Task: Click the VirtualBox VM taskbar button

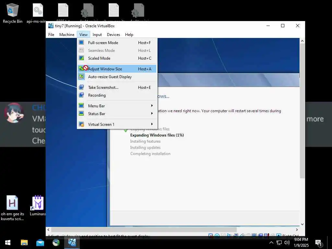Action: [72, 243]
